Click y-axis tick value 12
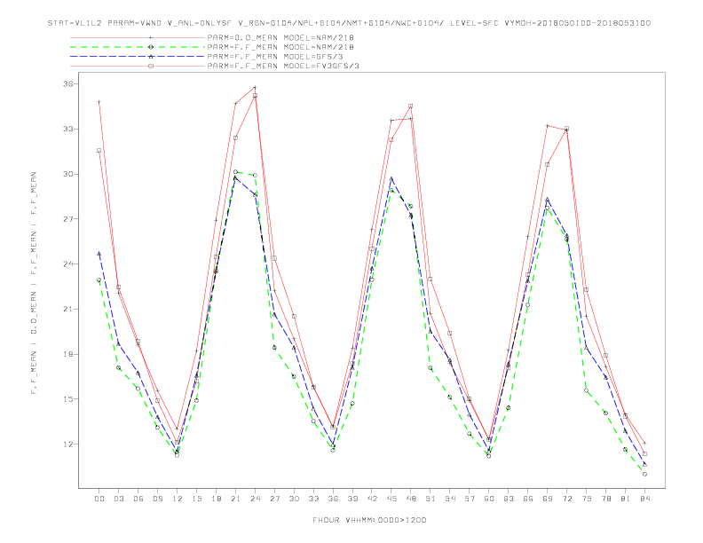The image size is (703, 543). point(68,445)
